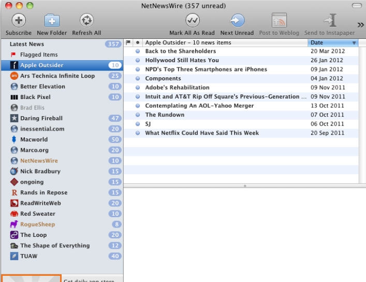Viewport: 366px width, 282px height.
Task: Click the flag column header
Action: 128,43
